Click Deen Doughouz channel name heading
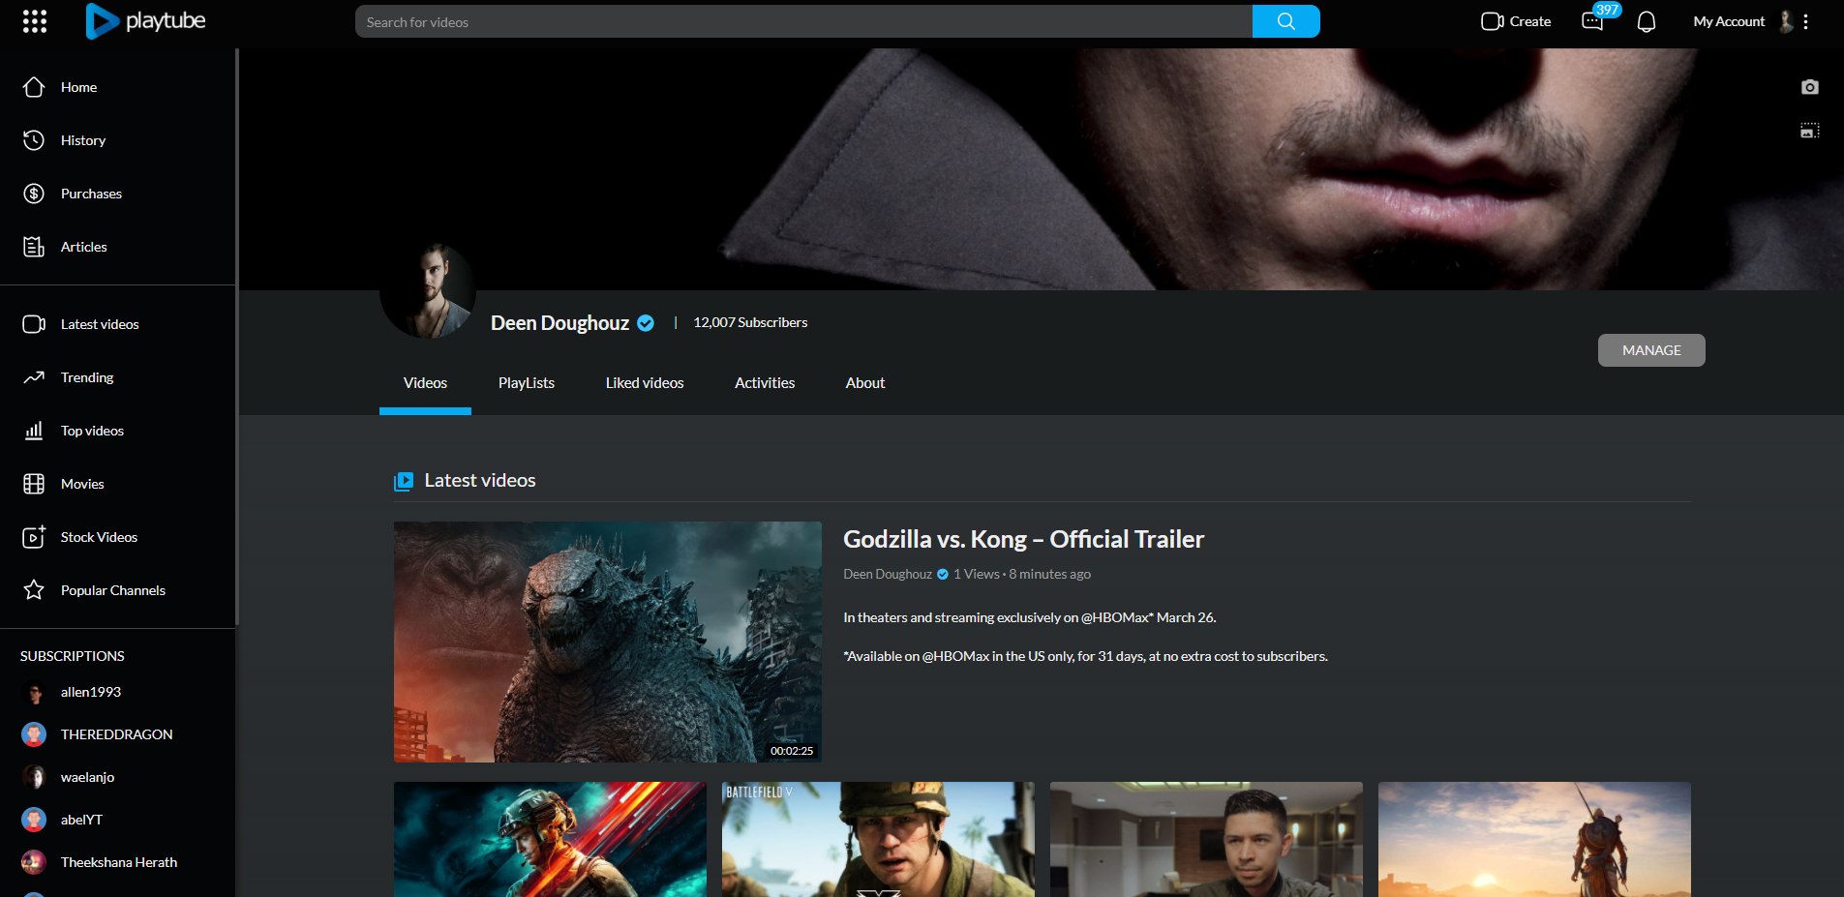The height and width of the screenshot is (897, 1844). point(559,323)
